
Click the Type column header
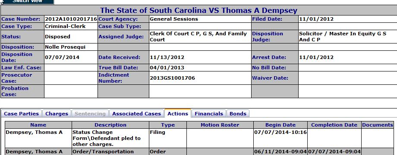pyautogui.click(x=168, y=125)
